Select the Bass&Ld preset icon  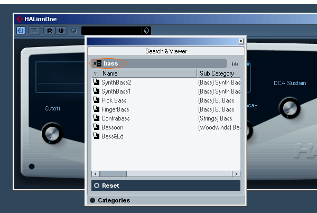point(96,136)
